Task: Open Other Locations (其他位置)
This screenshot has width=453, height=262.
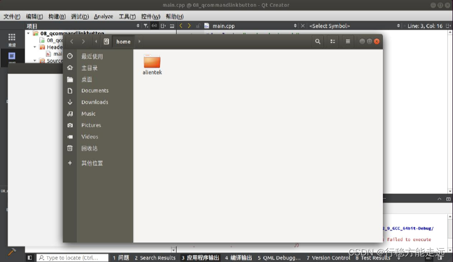Action: pos(98,163)
